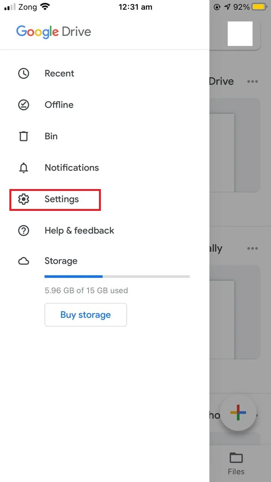Tap the account avatar at top right
Image resolution: width=271 pixels, height=482 pixels.
[x=240, y=34]
